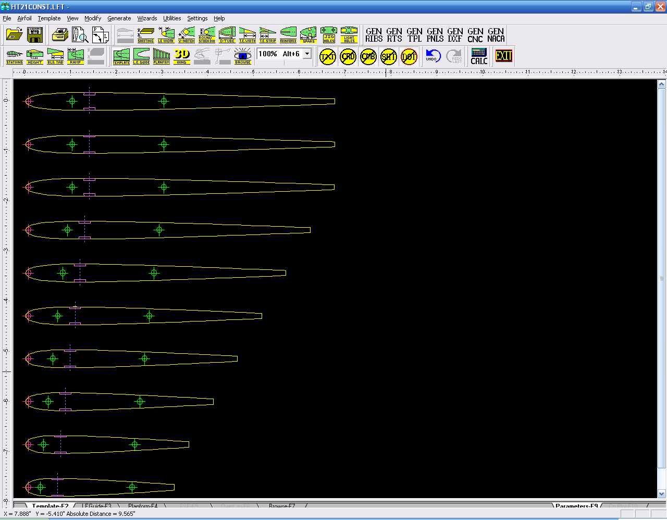
Task: Click GEN NACA button
Action: pos(496,35)
